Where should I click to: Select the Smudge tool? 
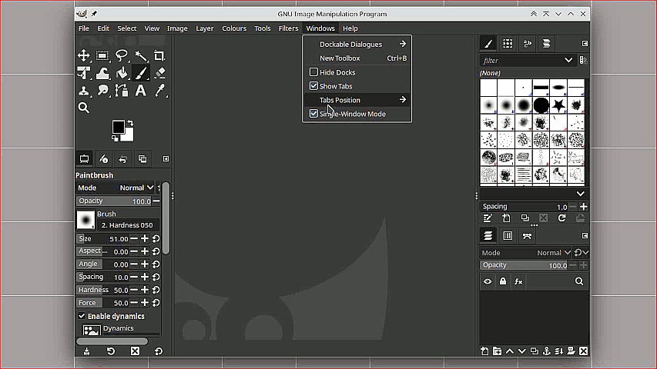point(102,91)
